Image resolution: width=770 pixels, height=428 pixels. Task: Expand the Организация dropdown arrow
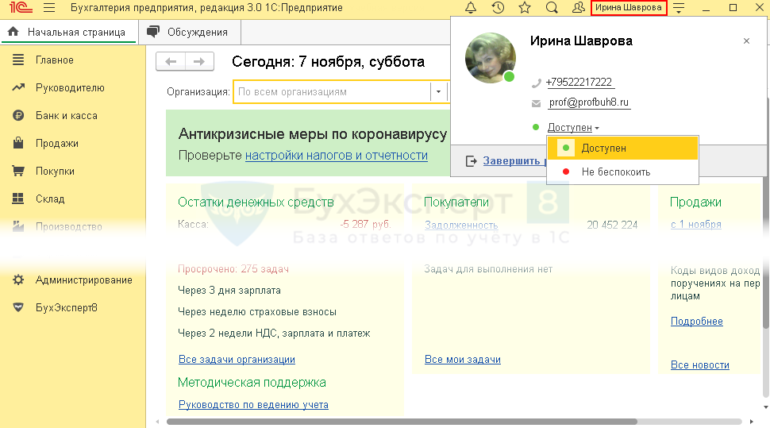[437, 92]
